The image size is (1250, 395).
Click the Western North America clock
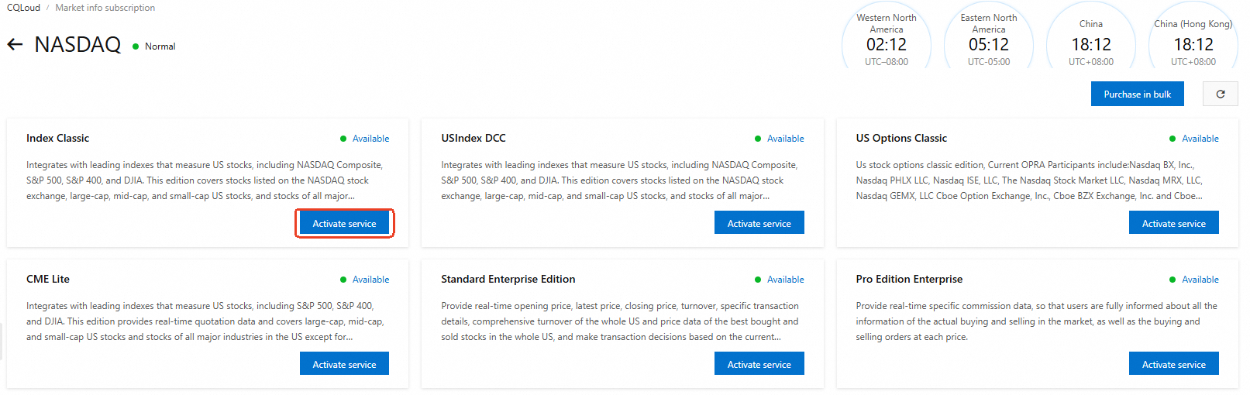pos(887,40)
